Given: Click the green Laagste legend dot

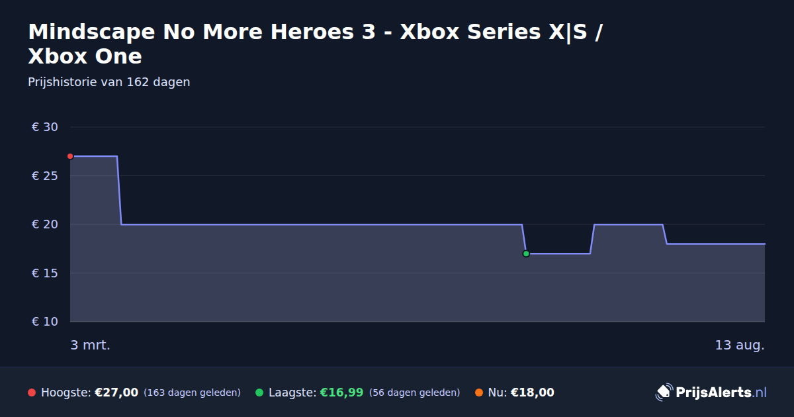Looking at the screenshot, I should (x=259, y=393).
